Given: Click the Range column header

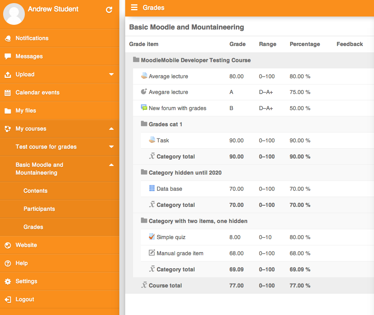Looking at the screenshot, I should 268,44.
